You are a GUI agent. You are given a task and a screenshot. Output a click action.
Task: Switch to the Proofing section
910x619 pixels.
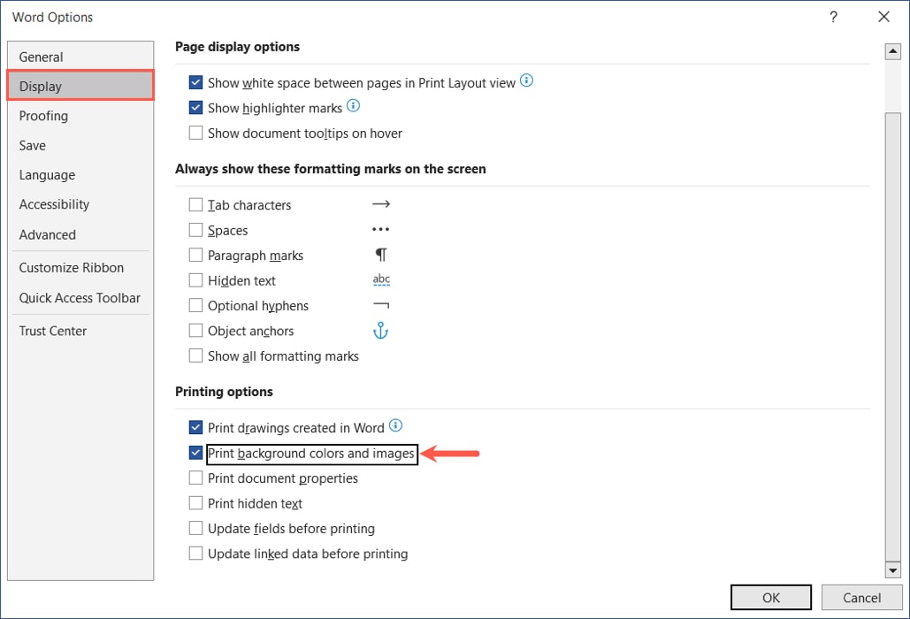click(x=42, y=116)
